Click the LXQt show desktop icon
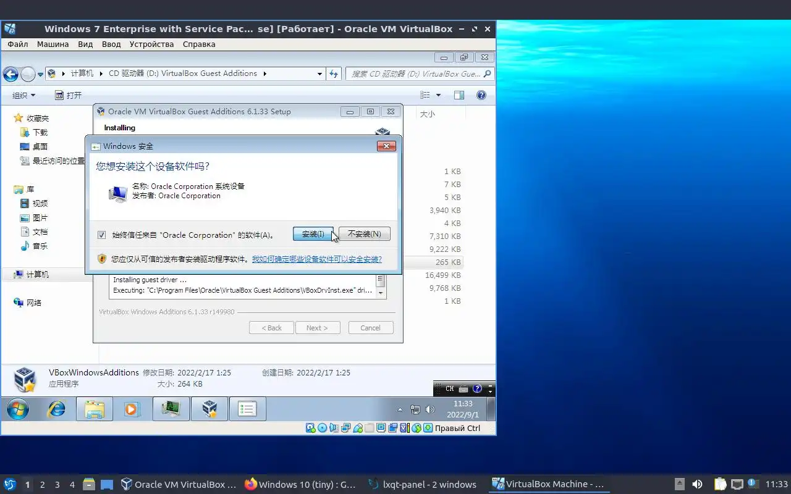The image size is (791, 494). 107,484
